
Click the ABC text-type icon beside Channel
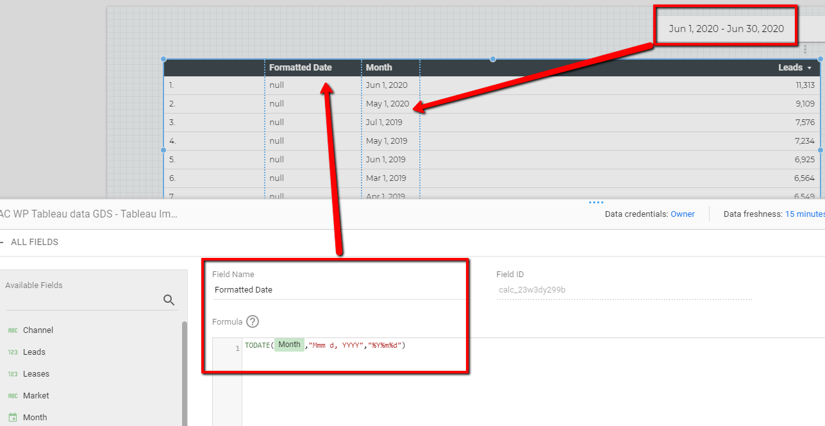12,330
